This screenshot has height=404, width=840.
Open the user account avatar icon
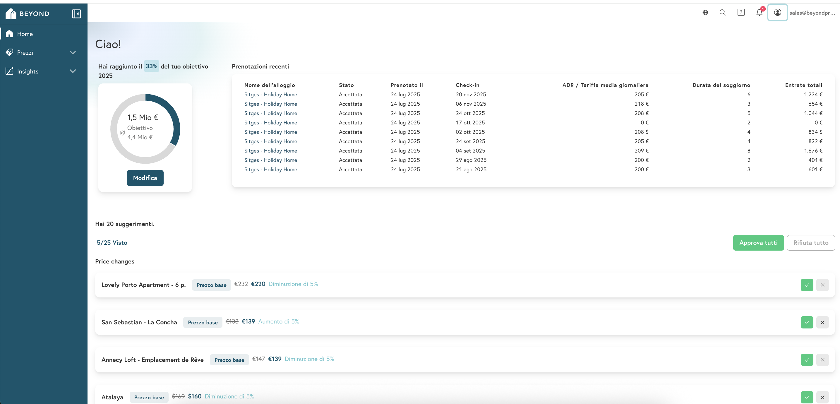777,12
